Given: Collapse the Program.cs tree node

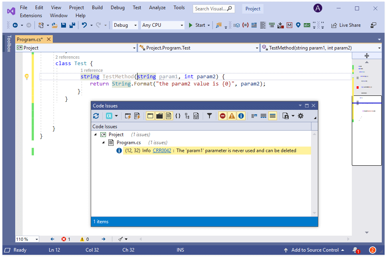Looking at the screenshot, I should [x=103, y=143].
